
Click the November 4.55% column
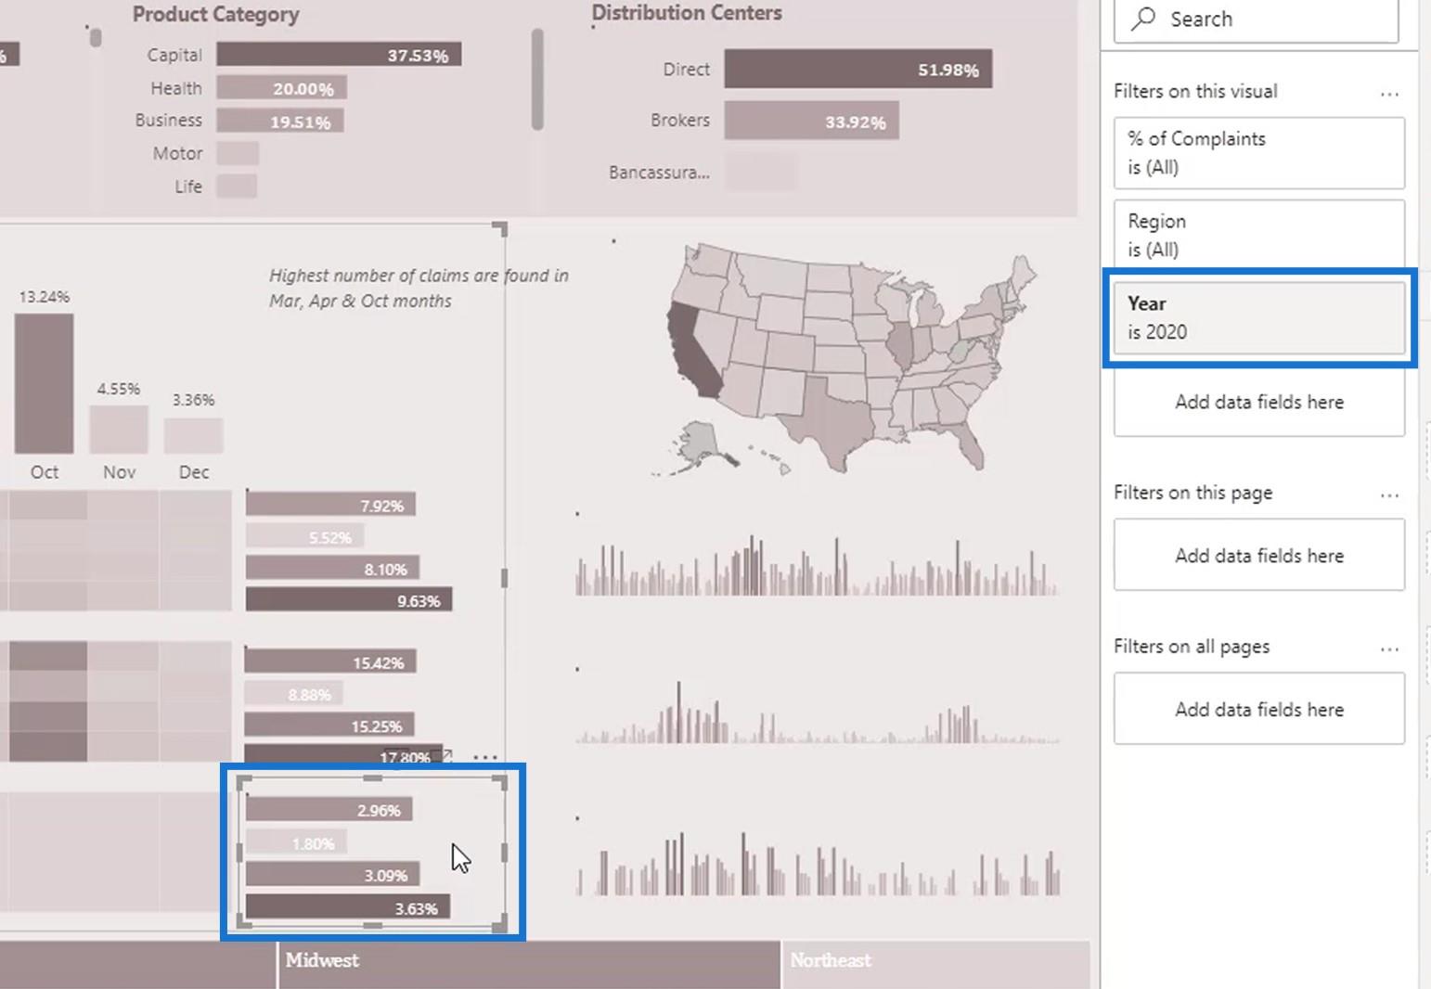click(x=119, y=430)
